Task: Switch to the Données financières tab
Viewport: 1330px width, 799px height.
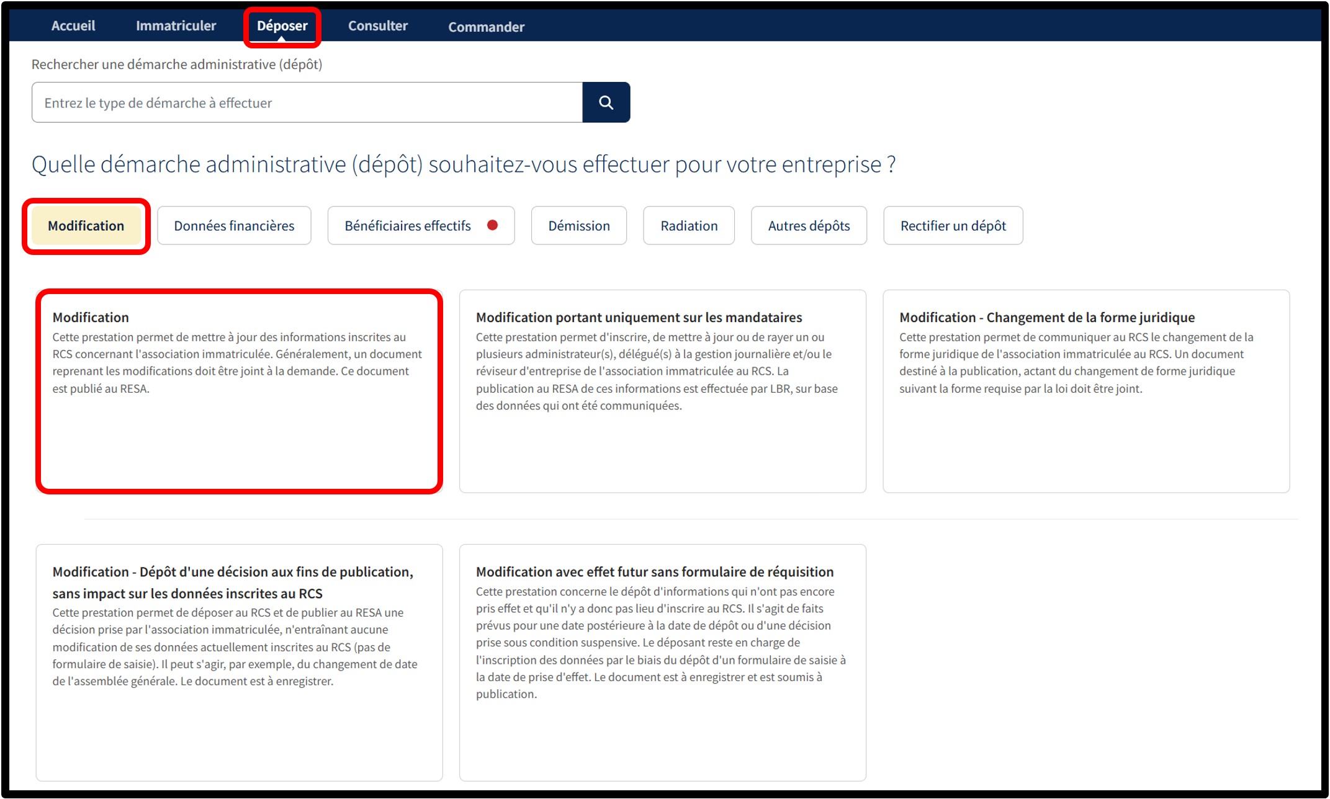Action: click(234, 226)
